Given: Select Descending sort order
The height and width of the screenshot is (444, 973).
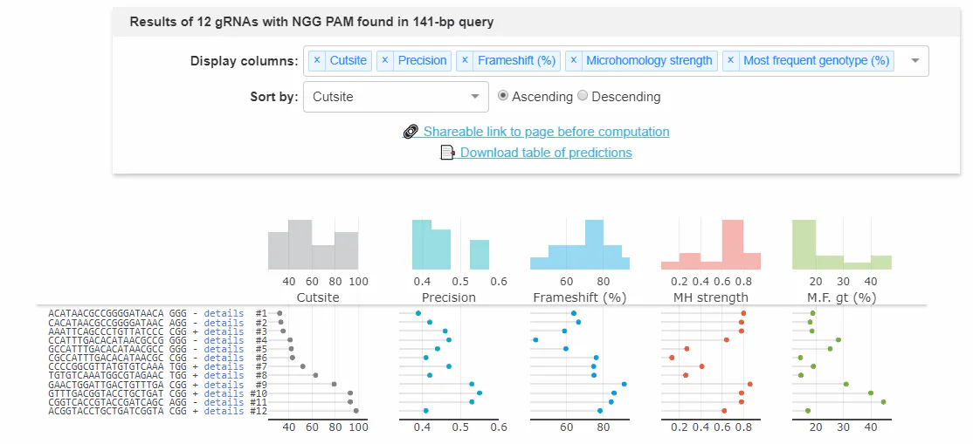Looking at the screenshot, I should (583, 96).
